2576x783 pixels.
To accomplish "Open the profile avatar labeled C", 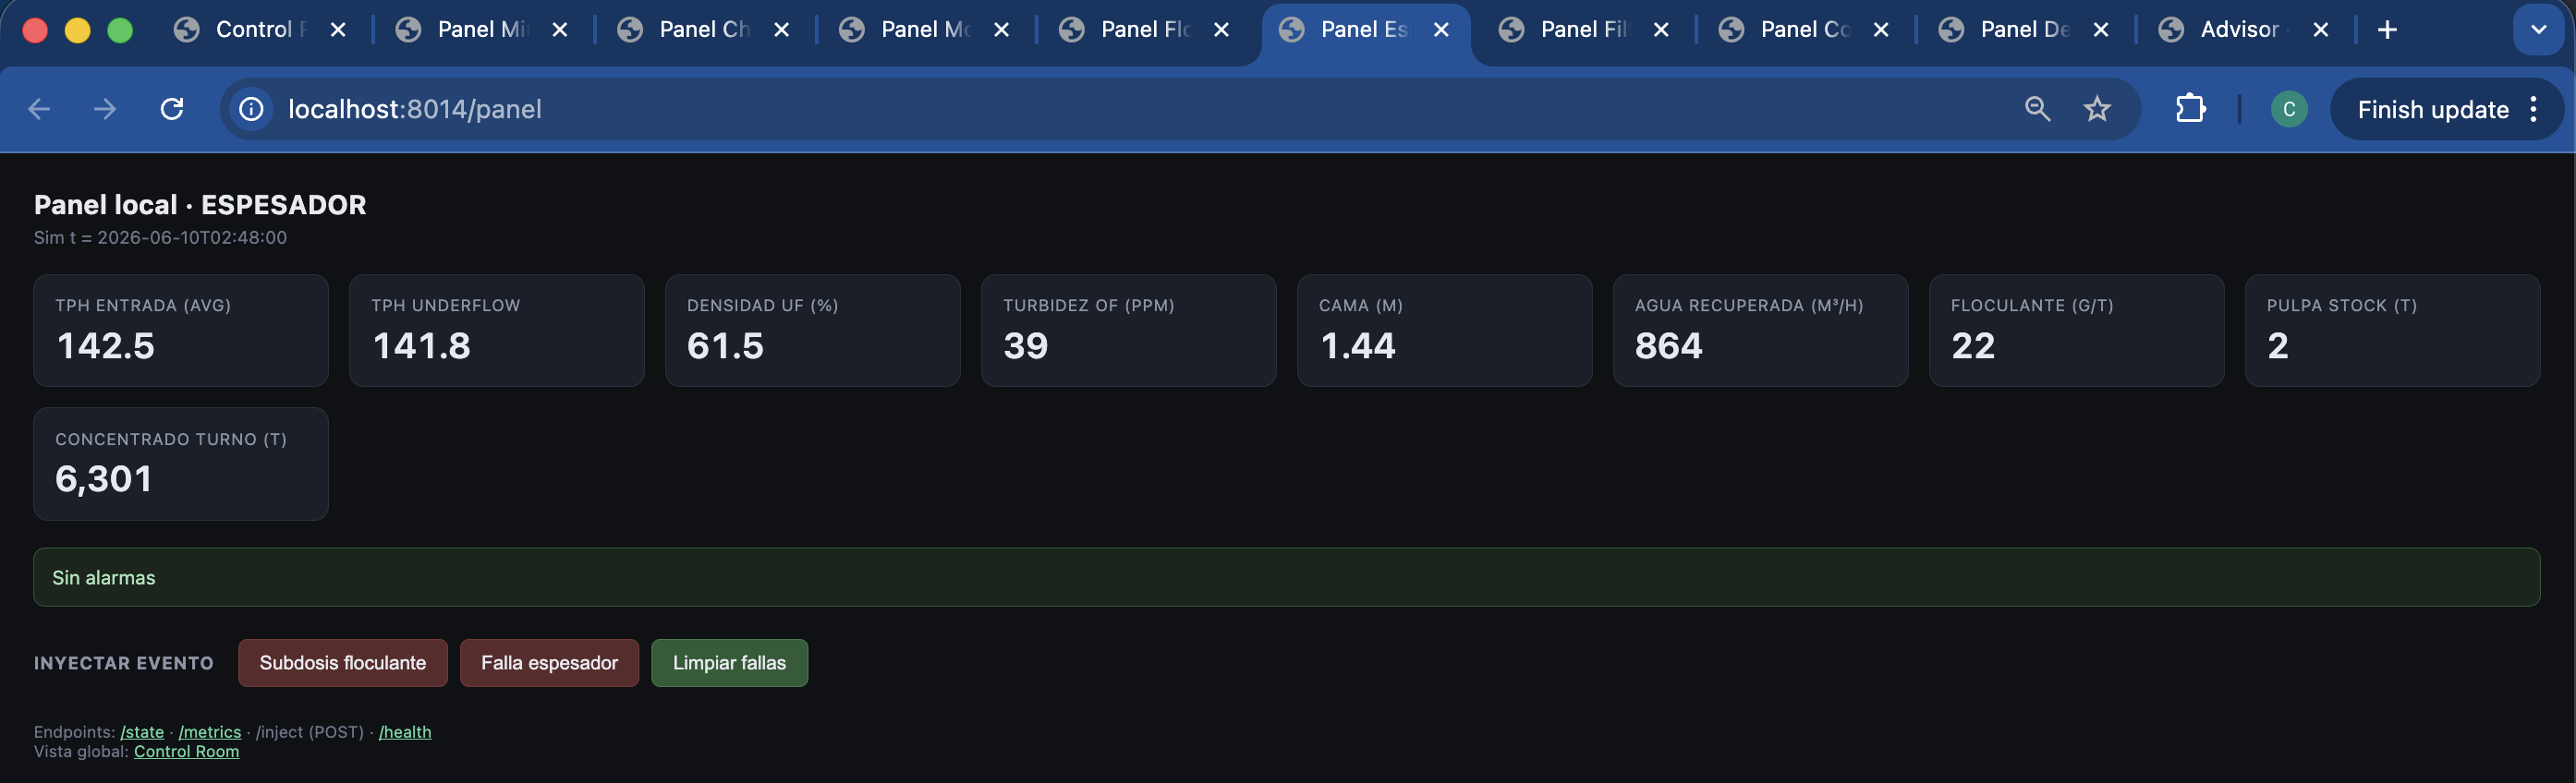I will [2289, 109].
